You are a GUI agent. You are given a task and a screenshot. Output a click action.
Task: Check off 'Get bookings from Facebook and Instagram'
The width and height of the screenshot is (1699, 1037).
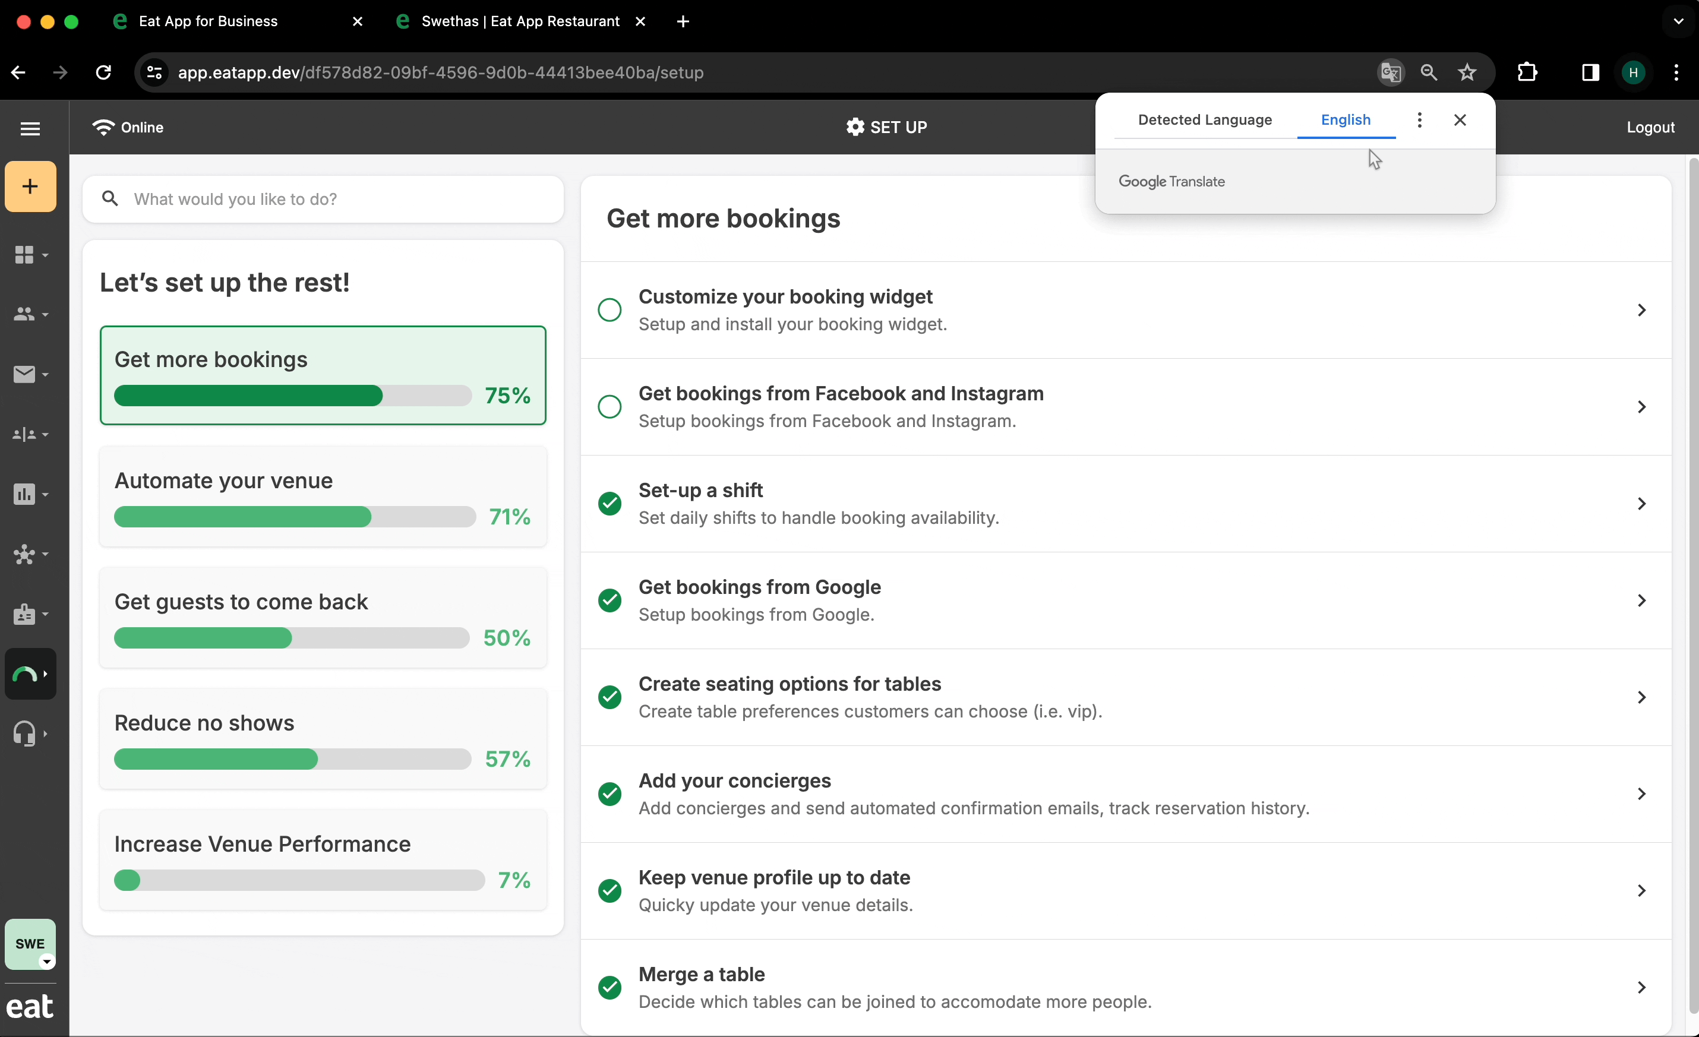(x=610, y=406)
